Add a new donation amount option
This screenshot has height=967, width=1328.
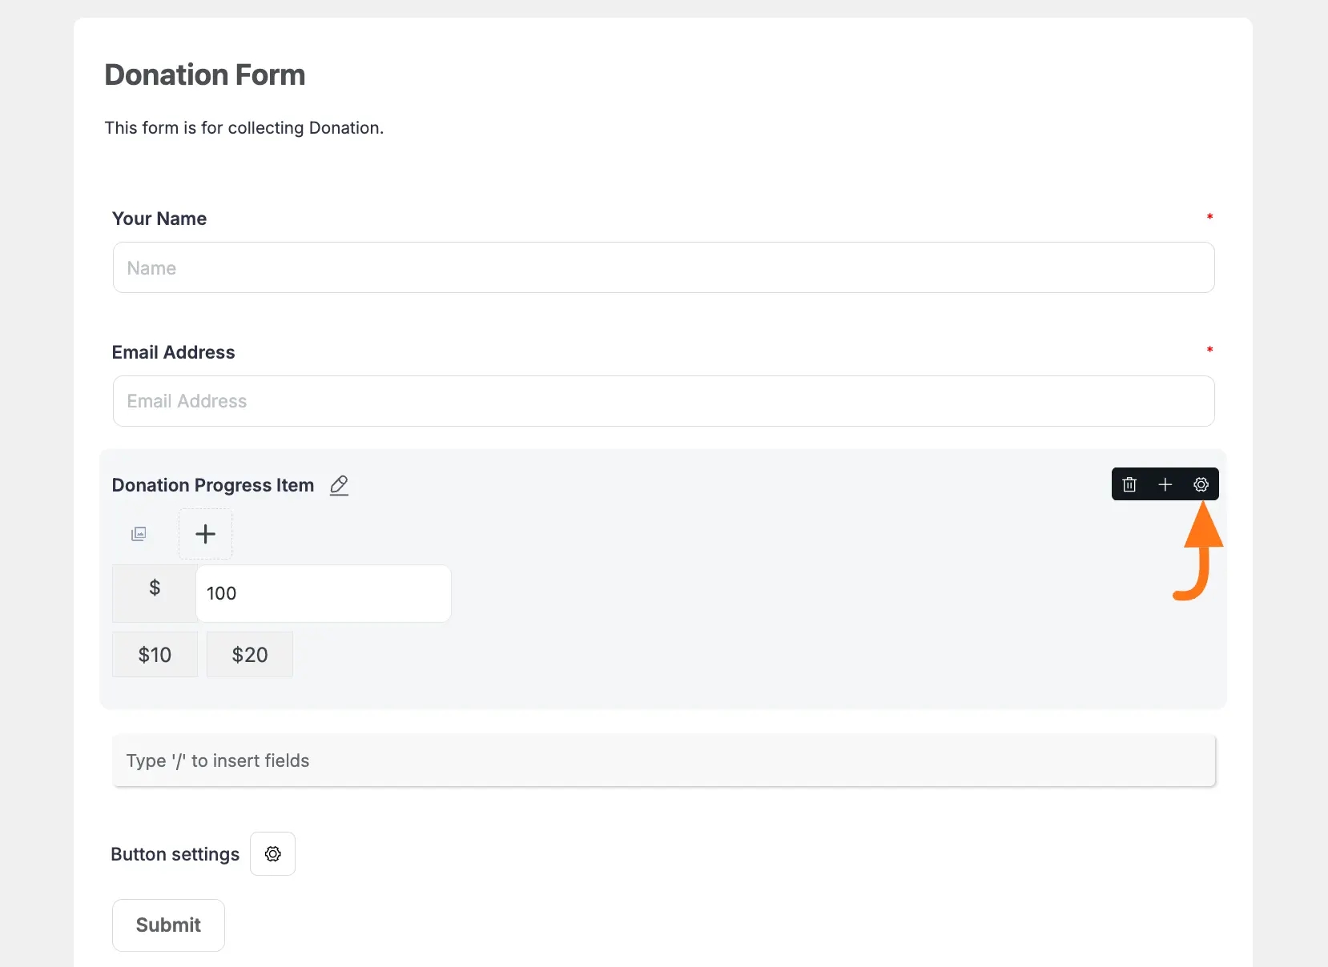click(205, 534)
